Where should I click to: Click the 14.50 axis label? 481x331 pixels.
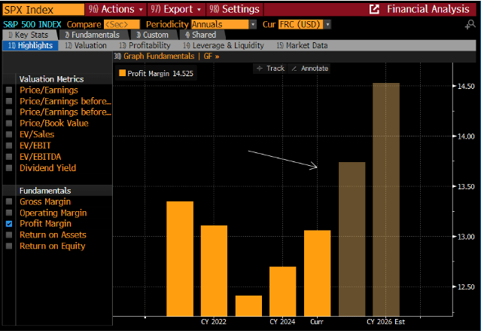466,87
